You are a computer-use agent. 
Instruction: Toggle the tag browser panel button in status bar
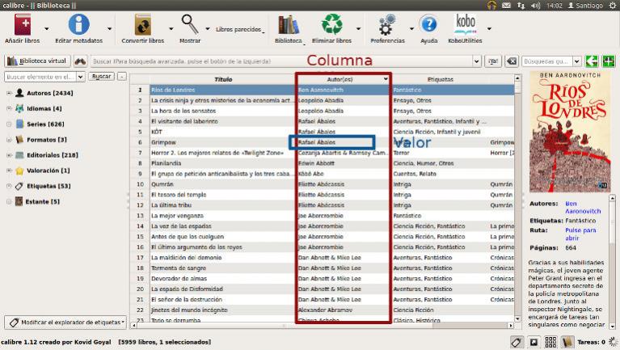[x=518, y=342]
